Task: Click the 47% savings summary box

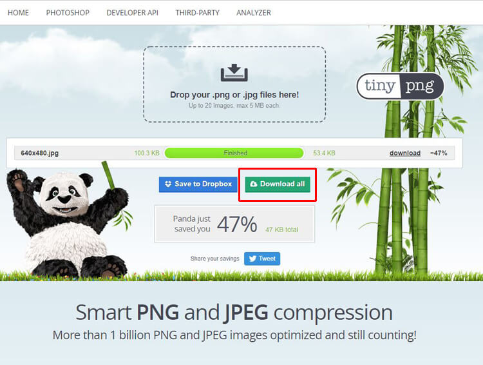Action: point(234,224)
